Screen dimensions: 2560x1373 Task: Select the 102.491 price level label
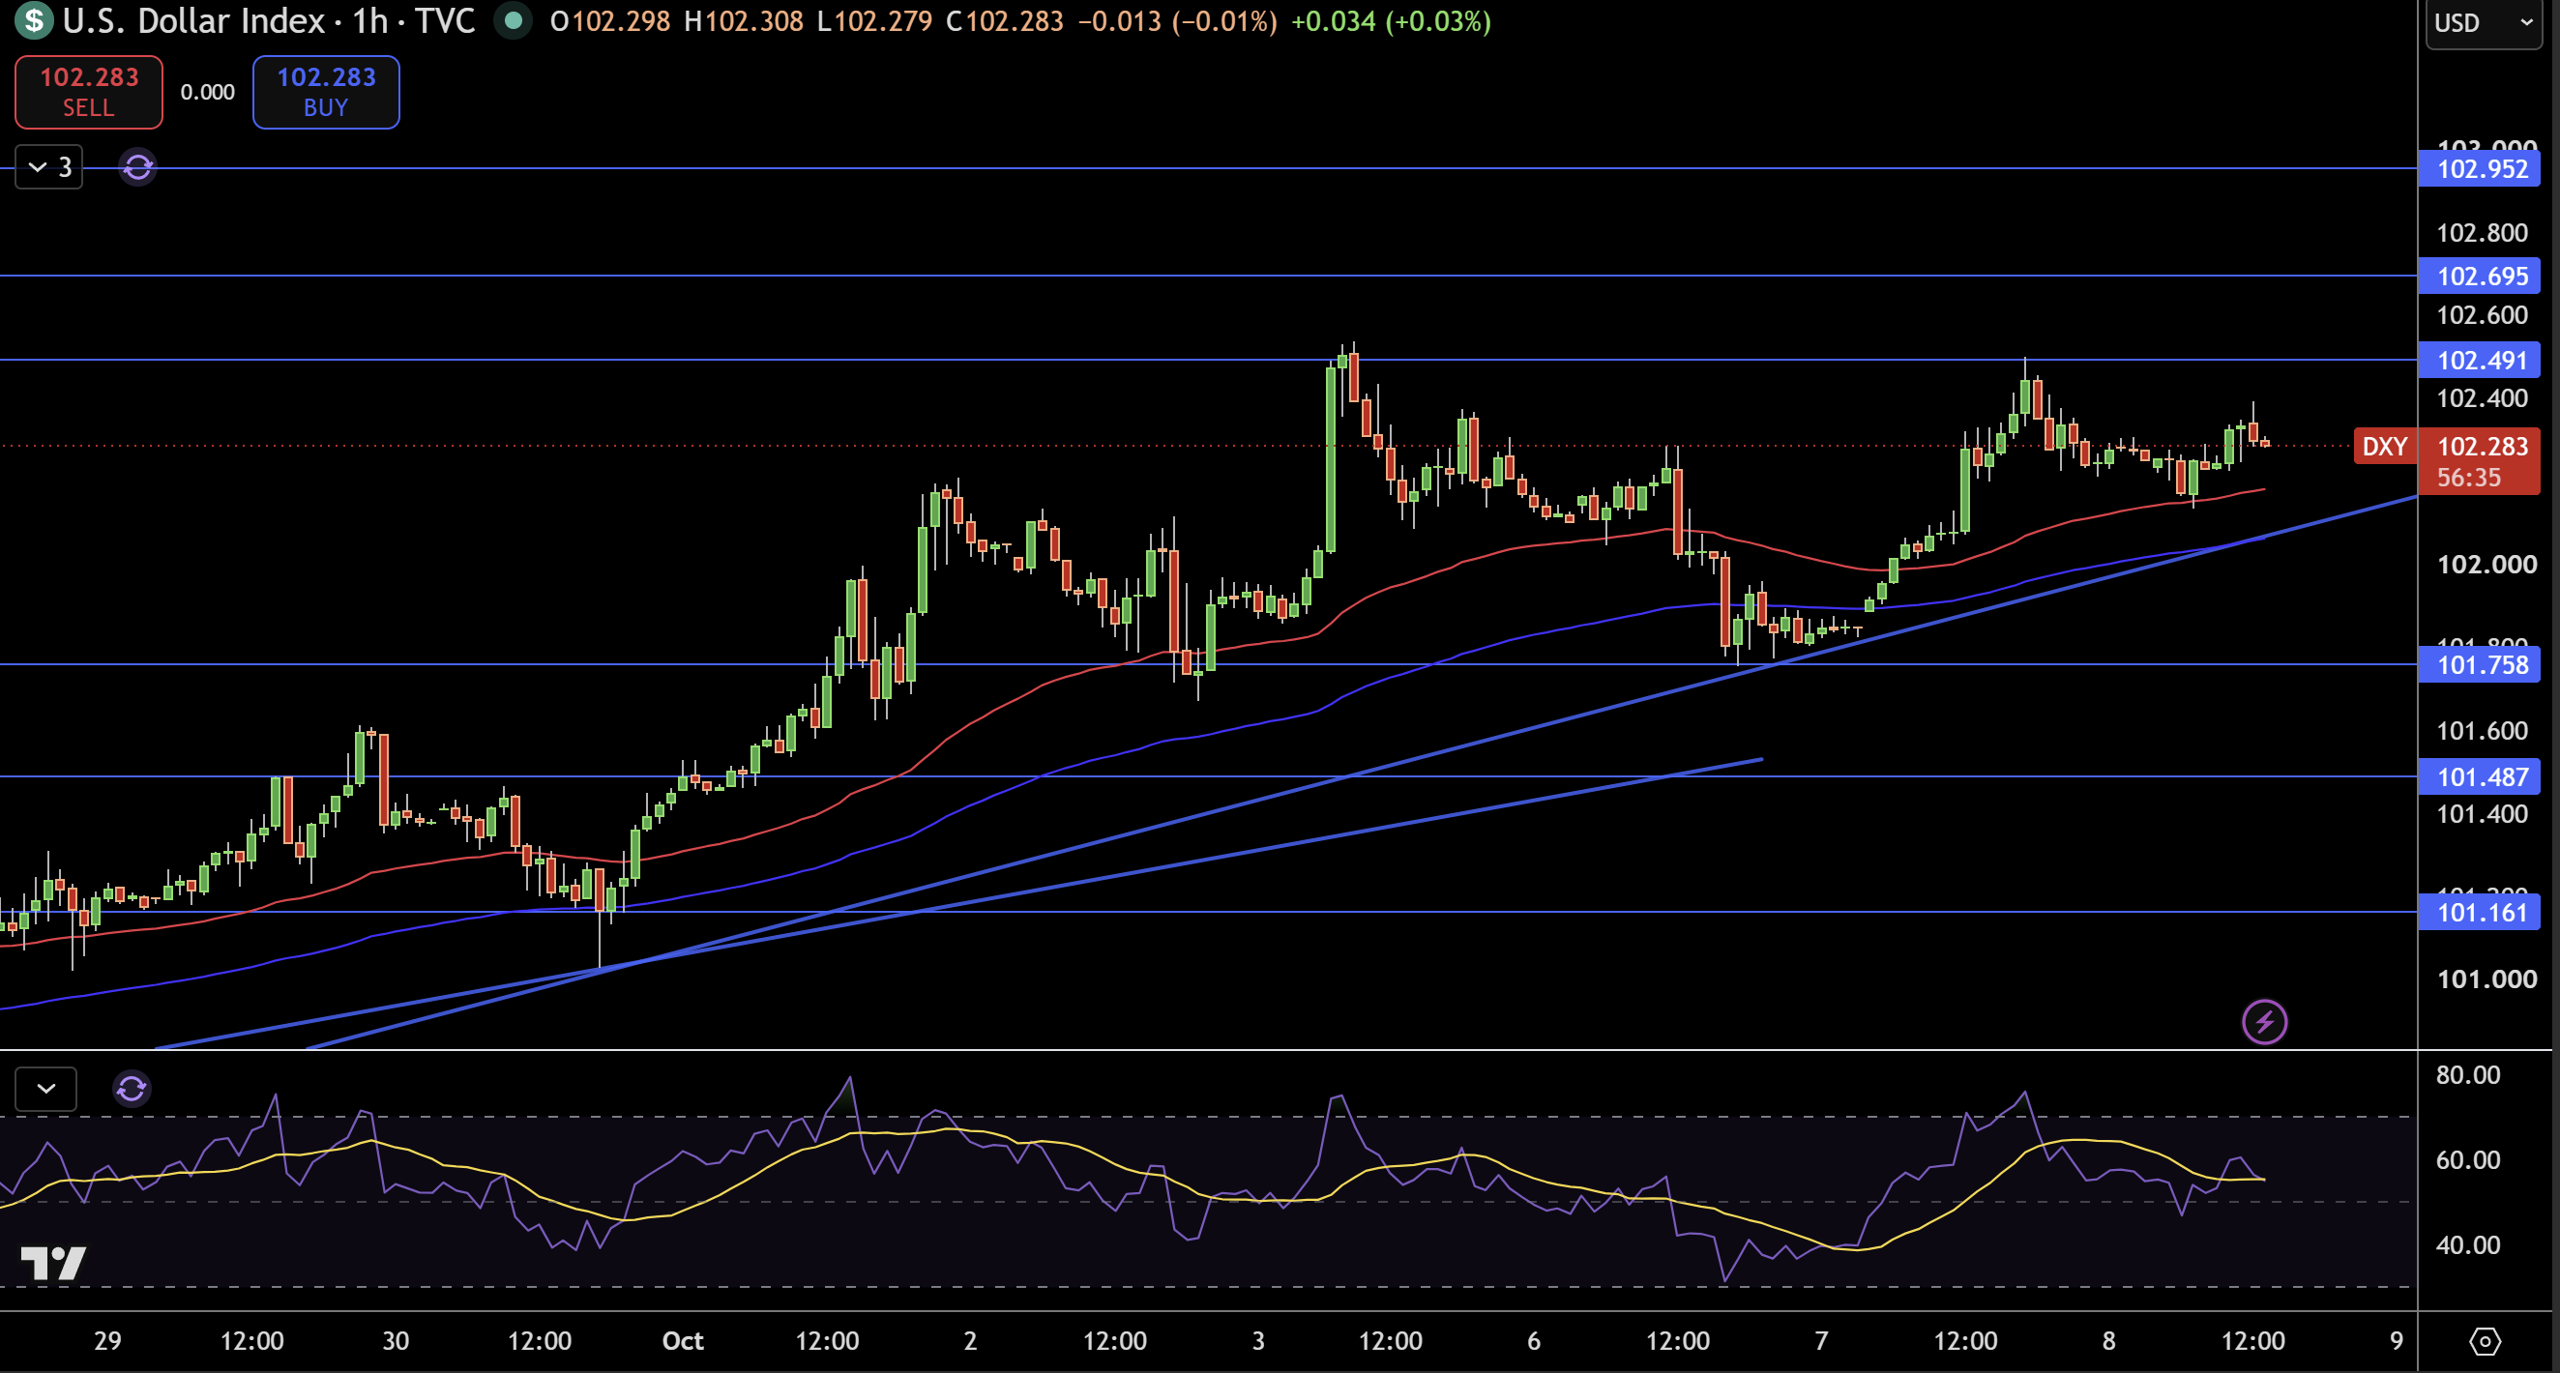(2480, 361)
